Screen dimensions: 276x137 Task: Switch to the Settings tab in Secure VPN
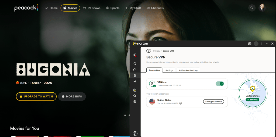tap(169, 70)
